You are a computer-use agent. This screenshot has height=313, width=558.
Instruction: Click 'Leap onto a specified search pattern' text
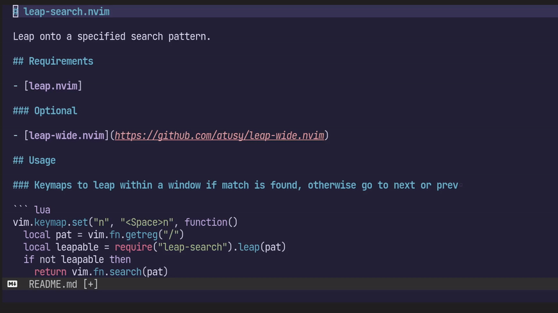(112, 36)
